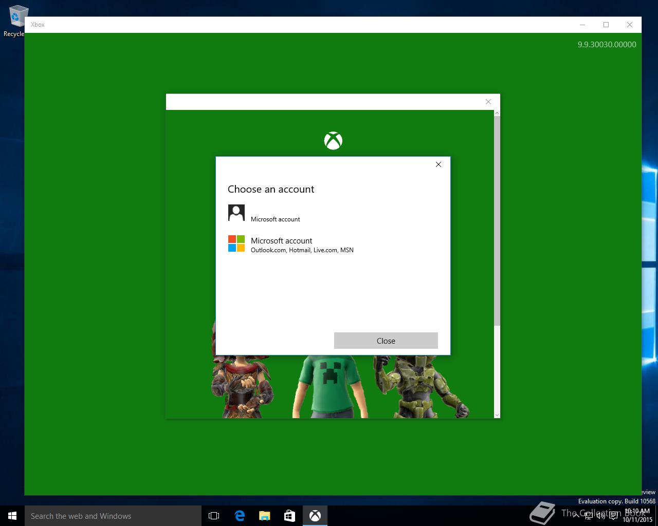Open the Action Center notifications icon
The height and width of the screenshot is (526, 658).
(613, 516)
